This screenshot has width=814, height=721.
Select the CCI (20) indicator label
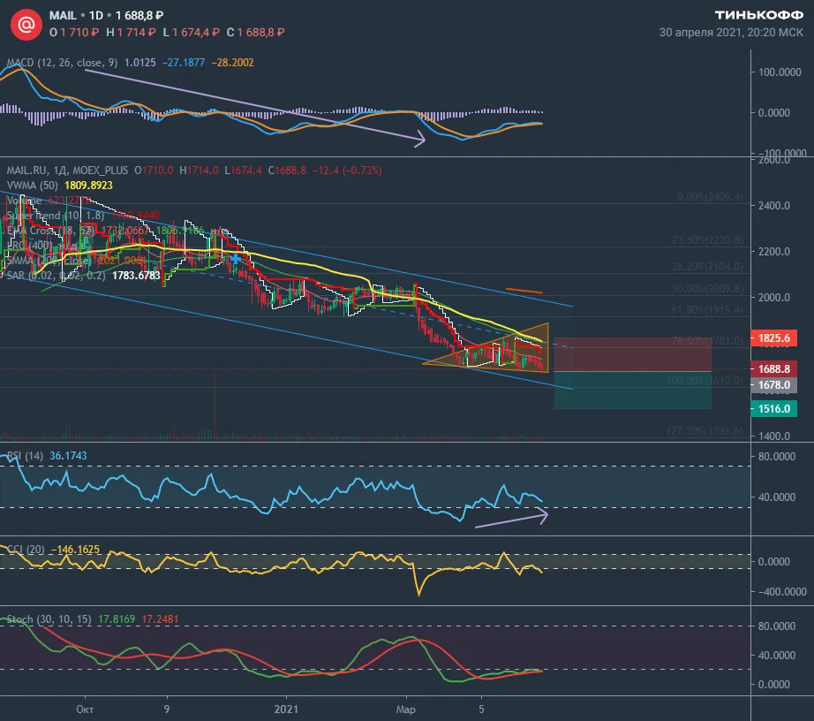click(x=26, y=549)
